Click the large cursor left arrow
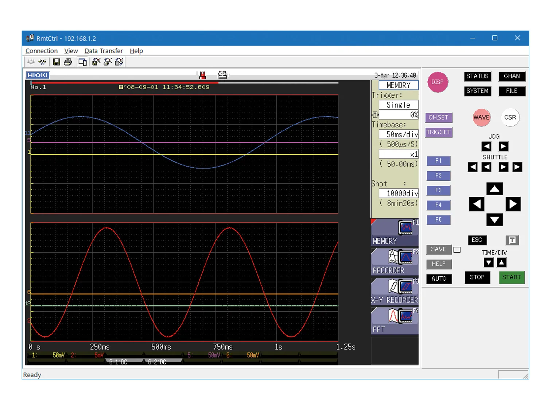 pyautogui.click(x=477, y=204)
